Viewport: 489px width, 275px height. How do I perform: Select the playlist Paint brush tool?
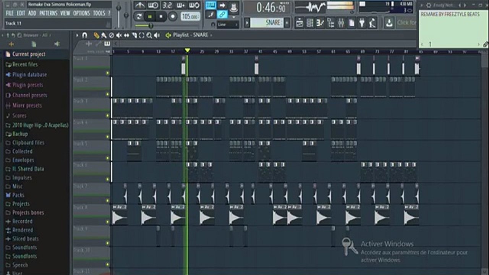104,35
